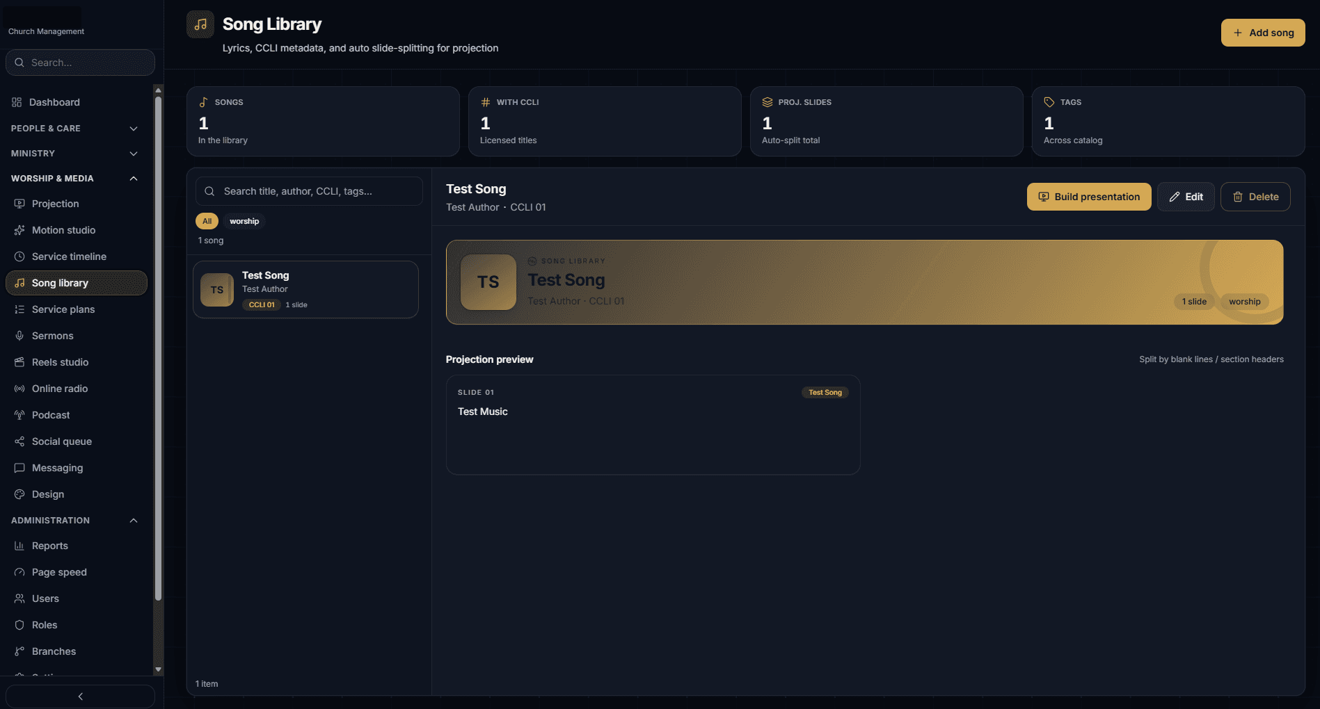Click the Service timeline clock icon
Image resolution: width=1320 pixels, height=709 pixels.
(19, 256)
